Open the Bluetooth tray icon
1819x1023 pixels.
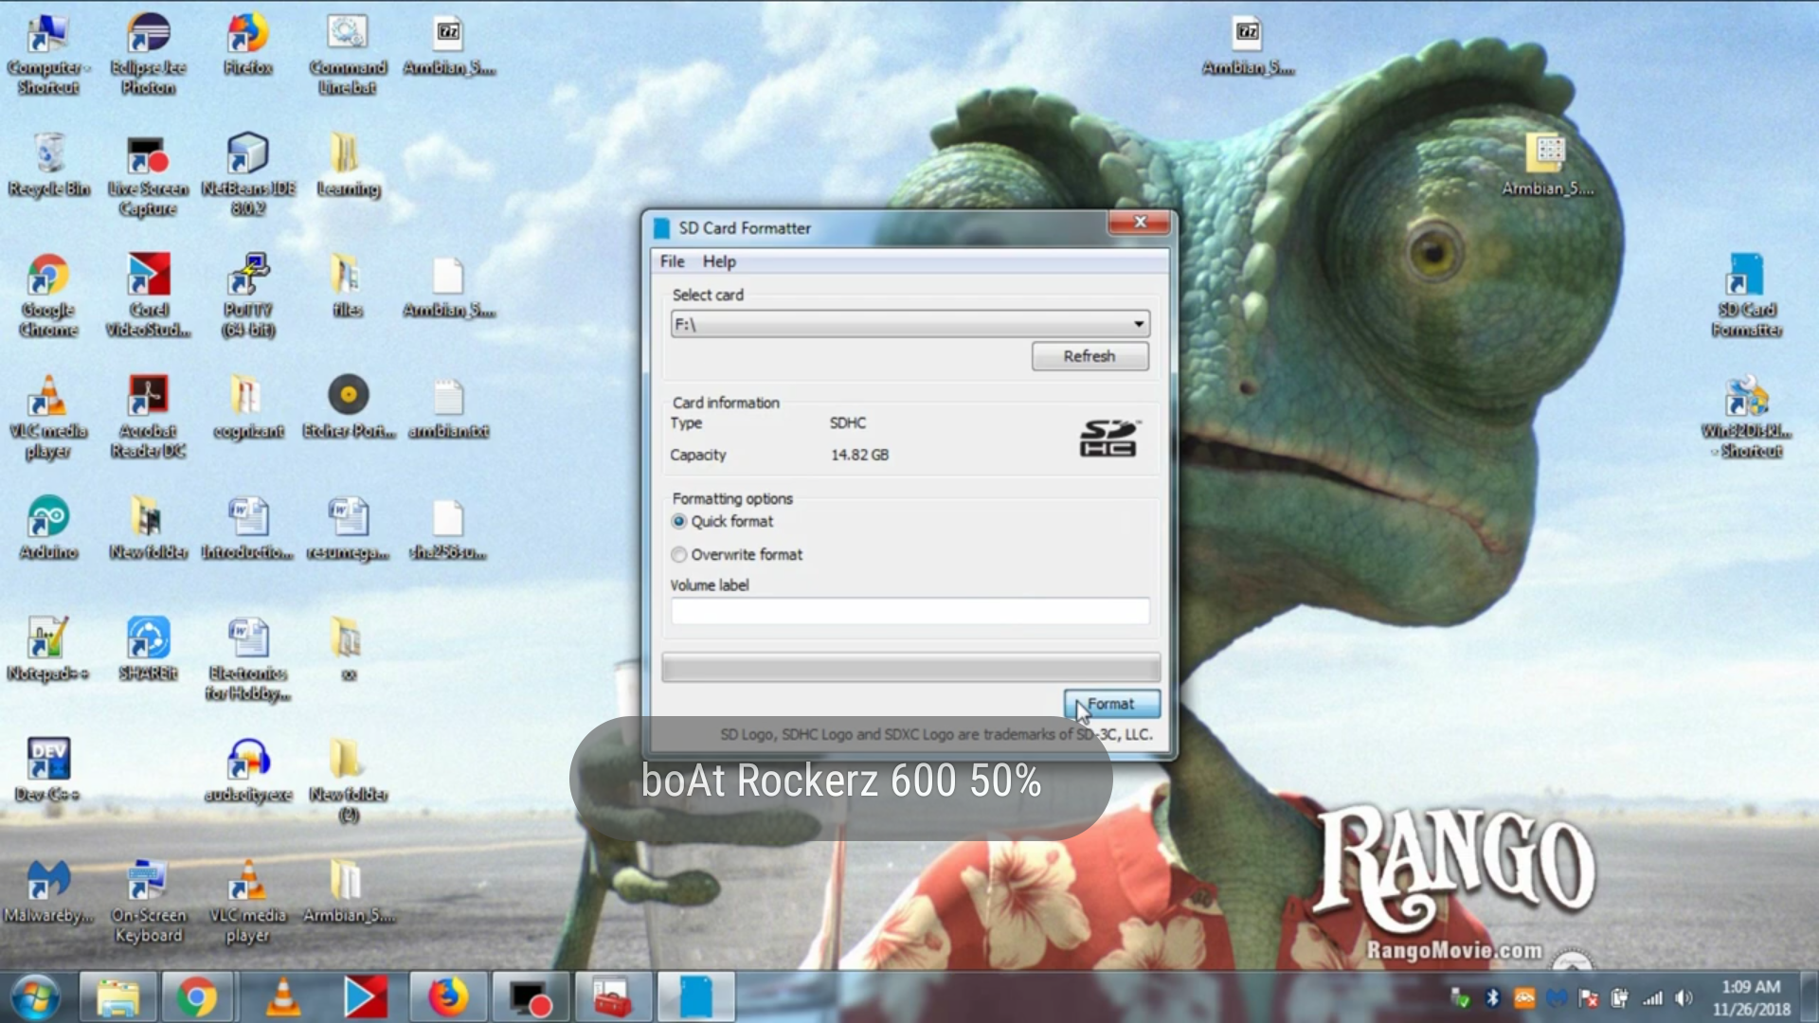coord(1492,998)
